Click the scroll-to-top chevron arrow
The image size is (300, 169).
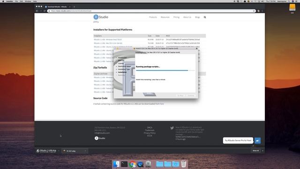(253, 146)
